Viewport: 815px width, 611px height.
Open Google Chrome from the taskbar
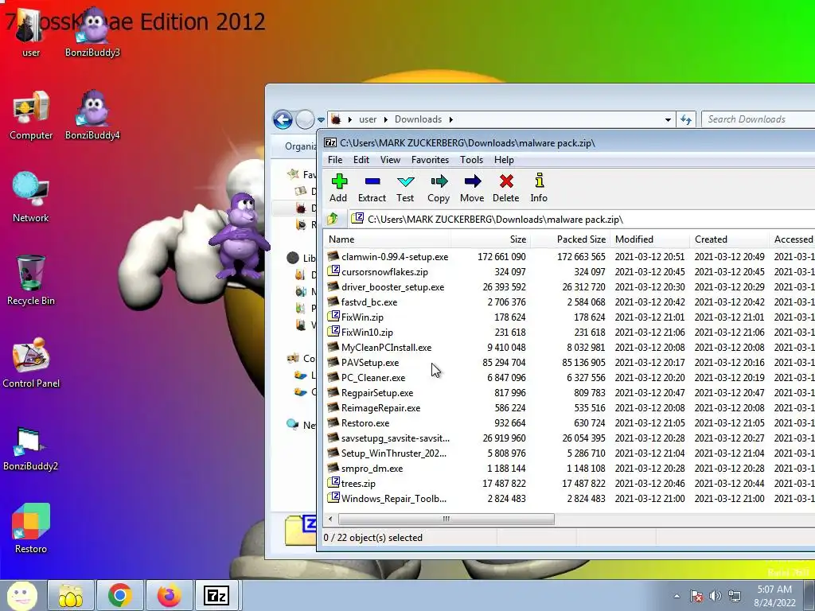click(x=120, y=595)
